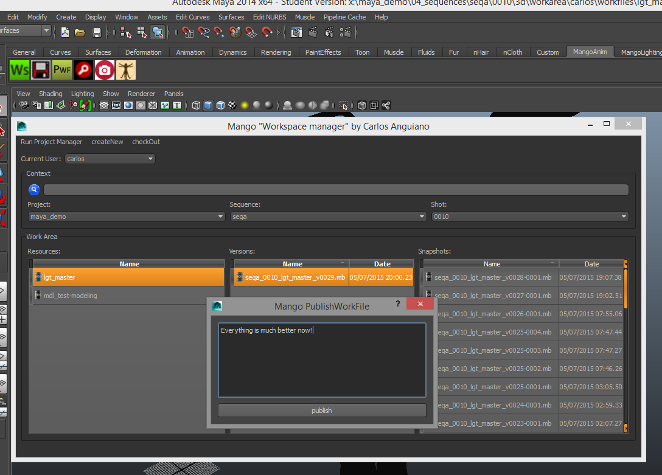662x475 pixels.
Task: Open the checkOut menu item
Action: coord(146,142)
